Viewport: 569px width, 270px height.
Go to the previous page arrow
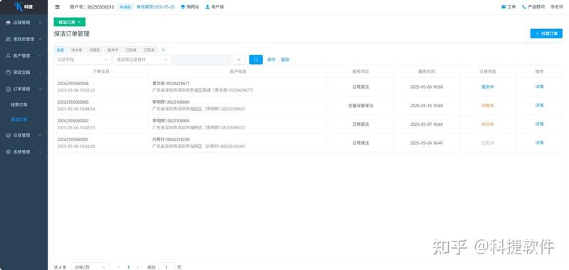(x=119, y=267)
